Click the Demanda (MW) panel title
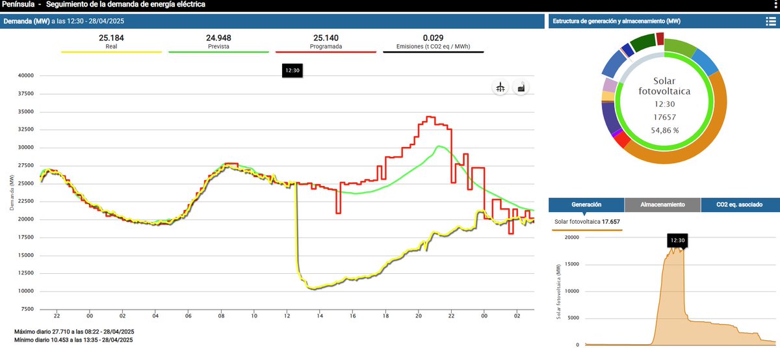Image resolution: width=780 pixels, height=348 pixels. [27, 21]
